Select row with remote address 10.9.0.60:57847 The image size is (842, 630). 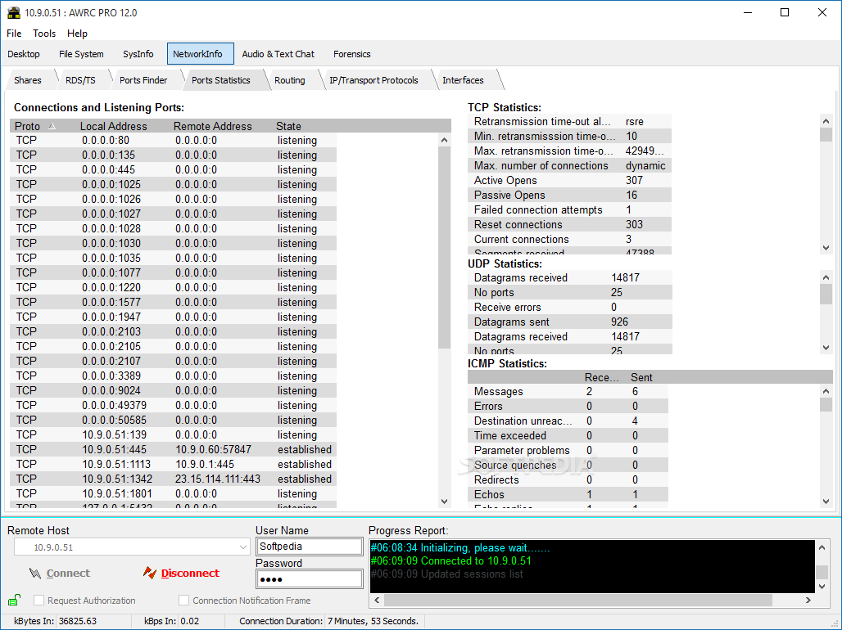click(x=174, y=449)
